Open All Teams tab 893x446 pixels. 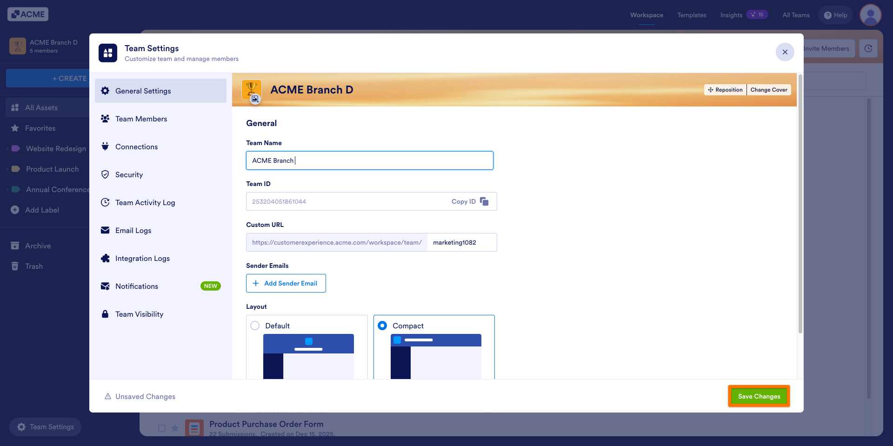(x=796, y=15)
